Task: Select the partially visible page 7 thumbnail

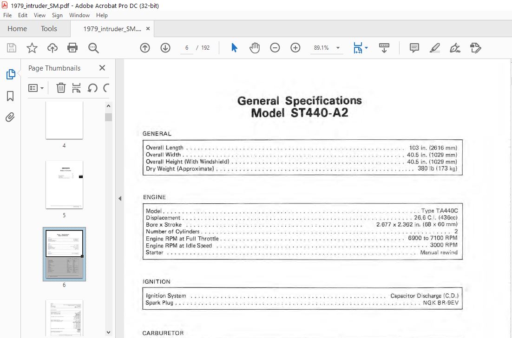Action: pos(64,318)
